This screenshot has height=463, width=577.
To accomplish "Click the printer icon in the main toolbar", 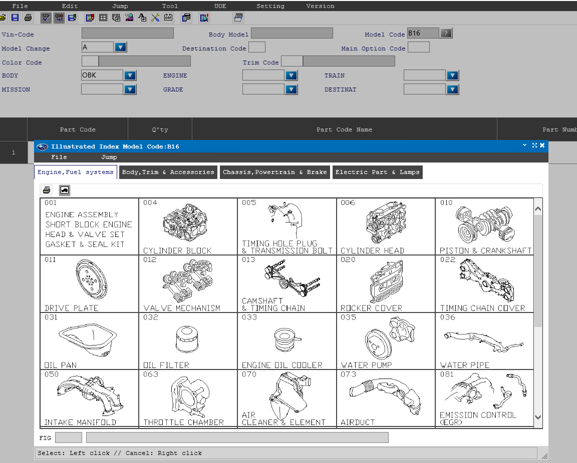I will click(x=28, y=18).
